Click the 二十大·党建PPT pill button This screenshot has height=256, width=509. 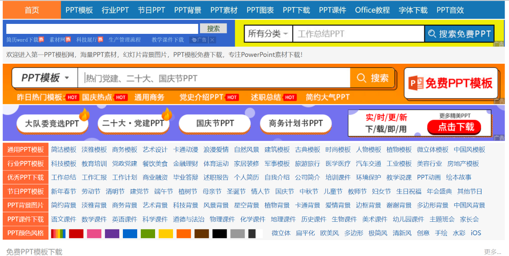pos(133,123)
